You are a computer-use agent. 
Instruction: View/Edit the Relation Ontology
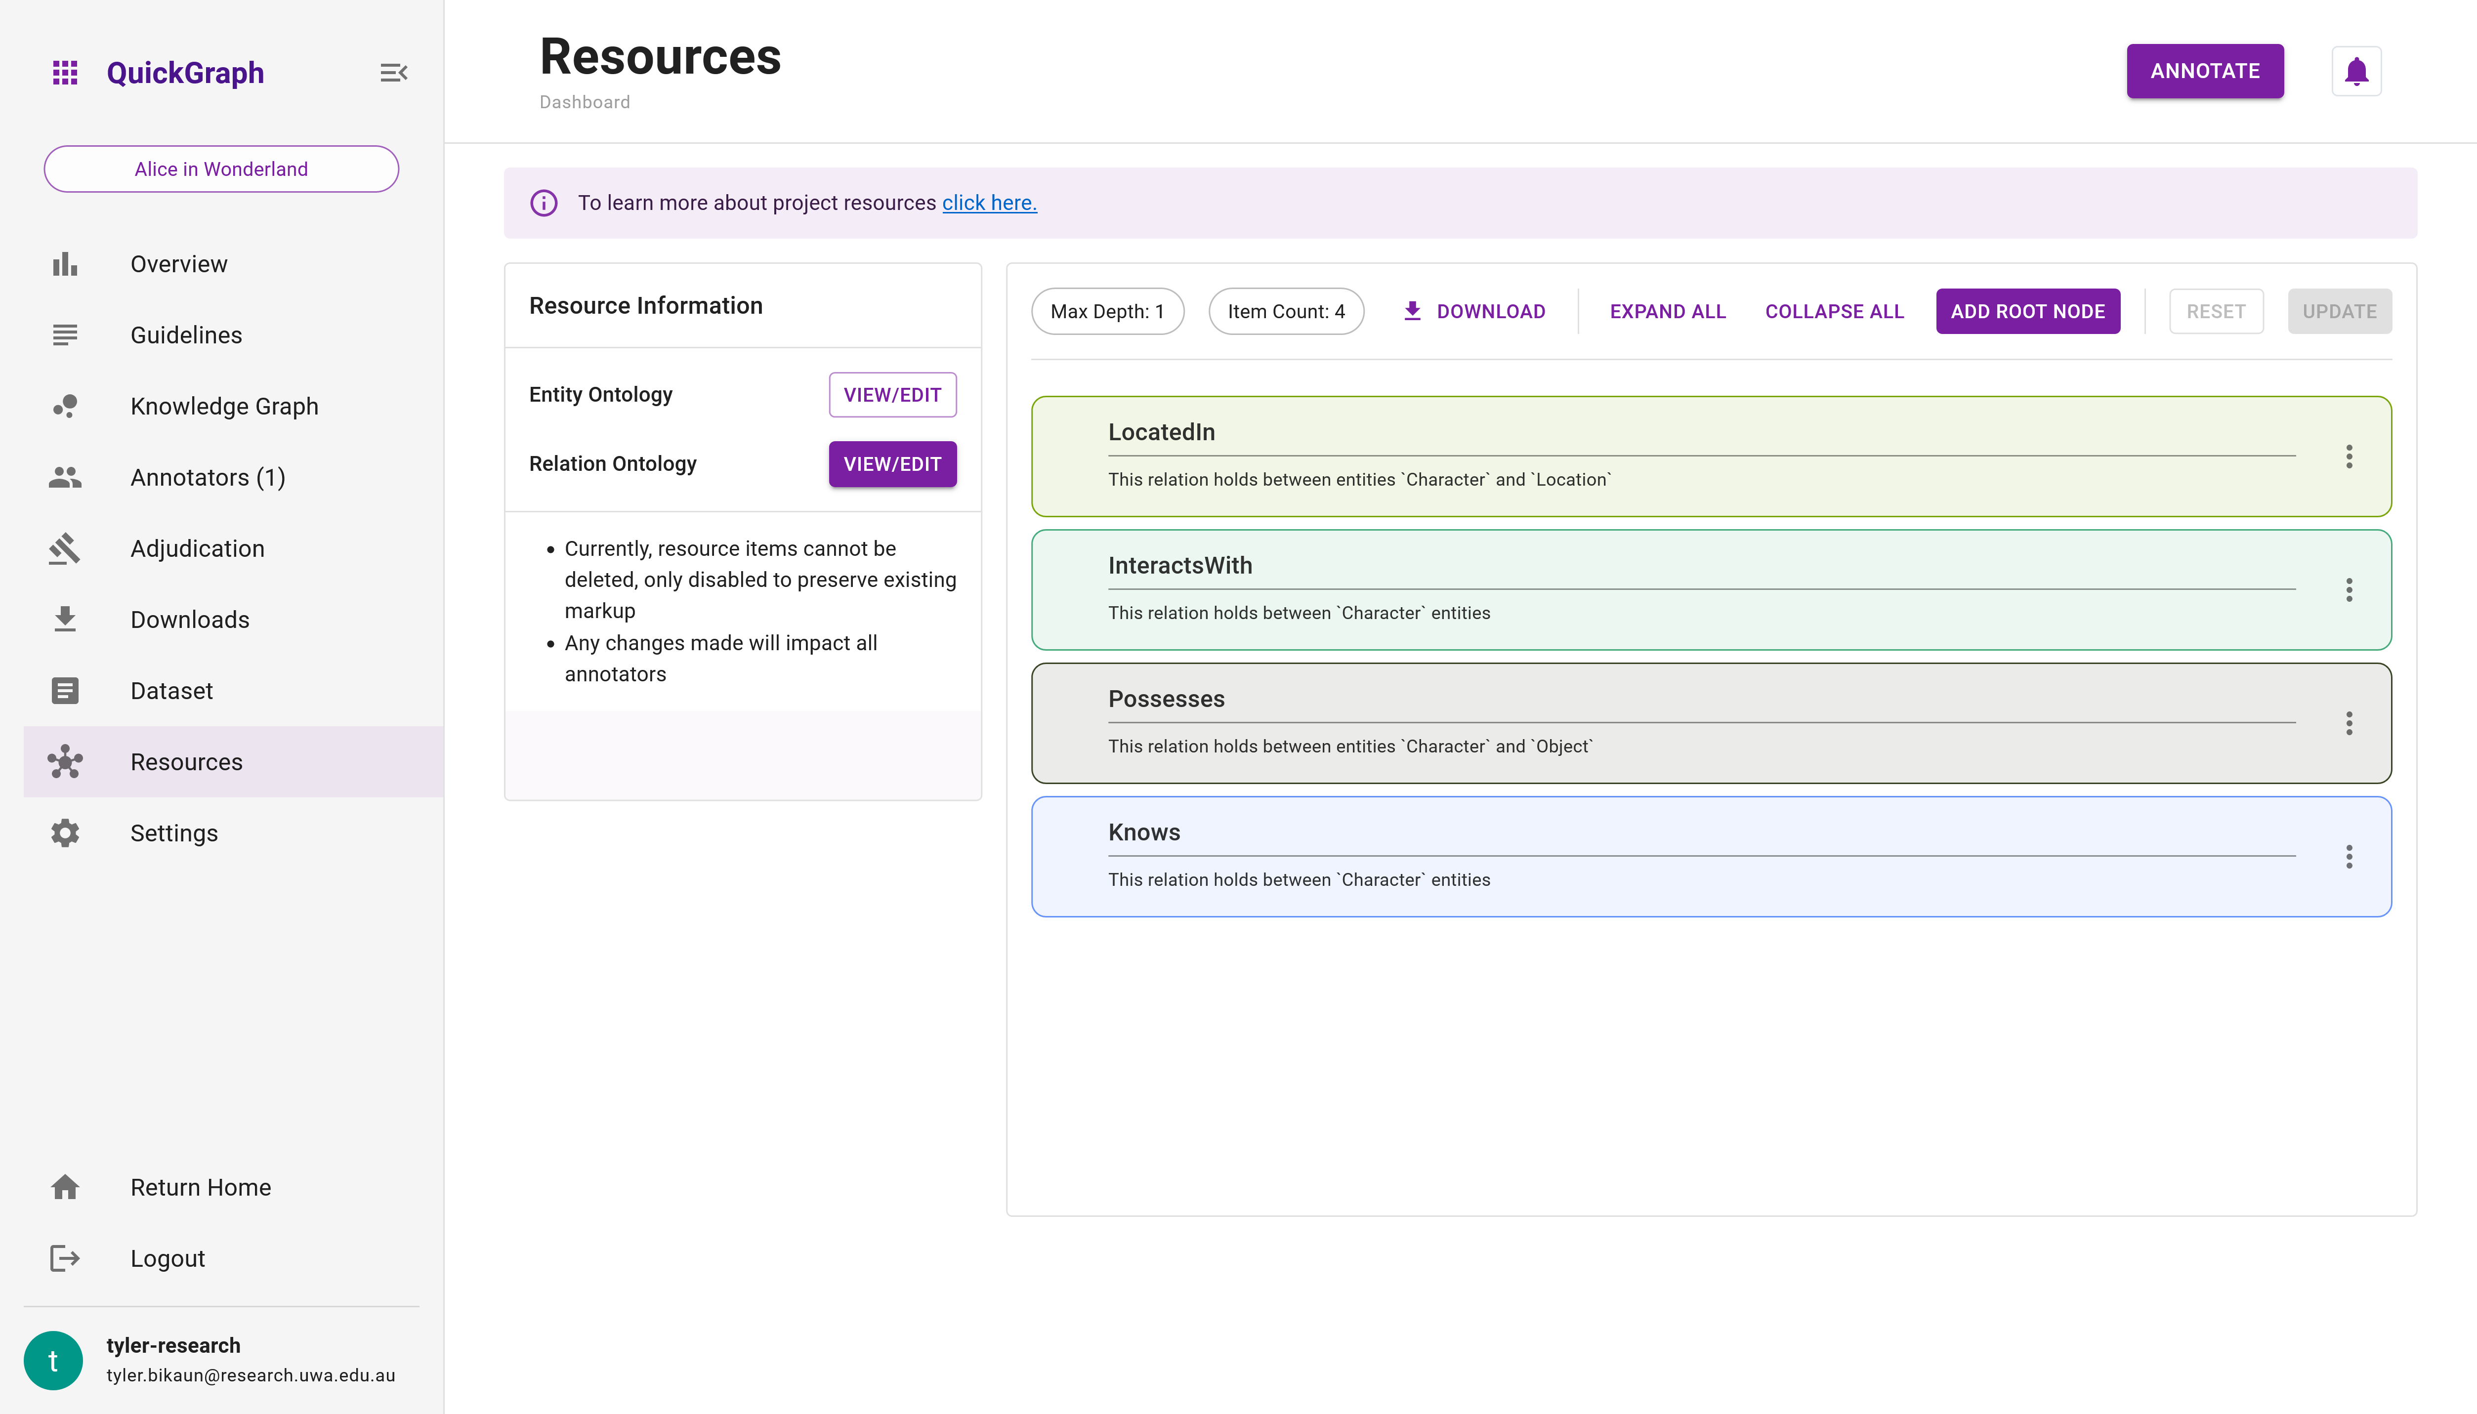coord(891,463)
